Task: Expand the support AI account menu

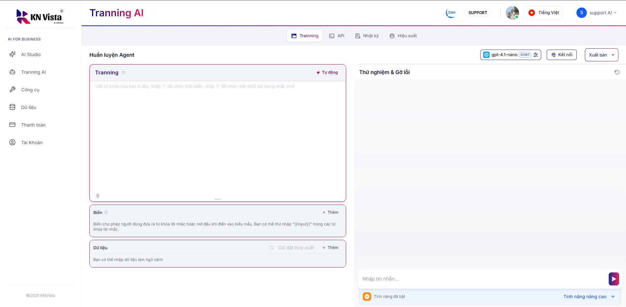Action: 616,13
